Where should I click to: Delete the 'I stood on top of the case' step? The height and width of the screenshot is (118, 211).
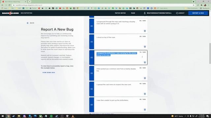tap(145, 47)
